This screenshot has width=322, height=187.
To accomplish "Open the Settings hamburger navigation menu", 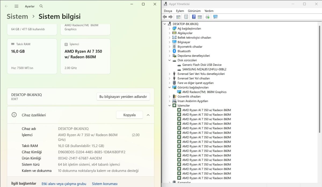I will (16, 6).
